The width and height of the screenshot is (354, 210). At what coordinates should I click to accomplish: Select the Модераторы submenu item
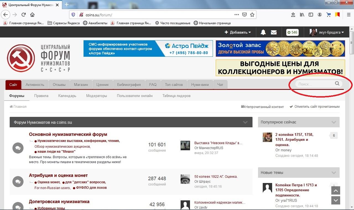[x=97, y=96]
